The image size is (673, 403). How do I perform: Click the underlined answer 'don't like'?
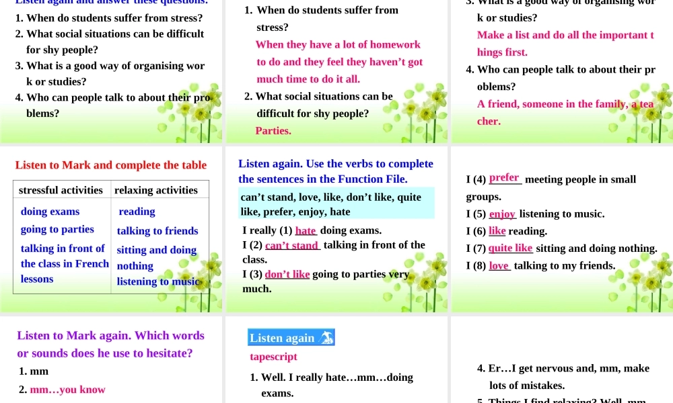(x=287, y=274)
